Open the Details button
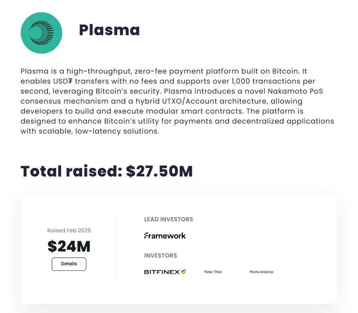 coord(69,264)
